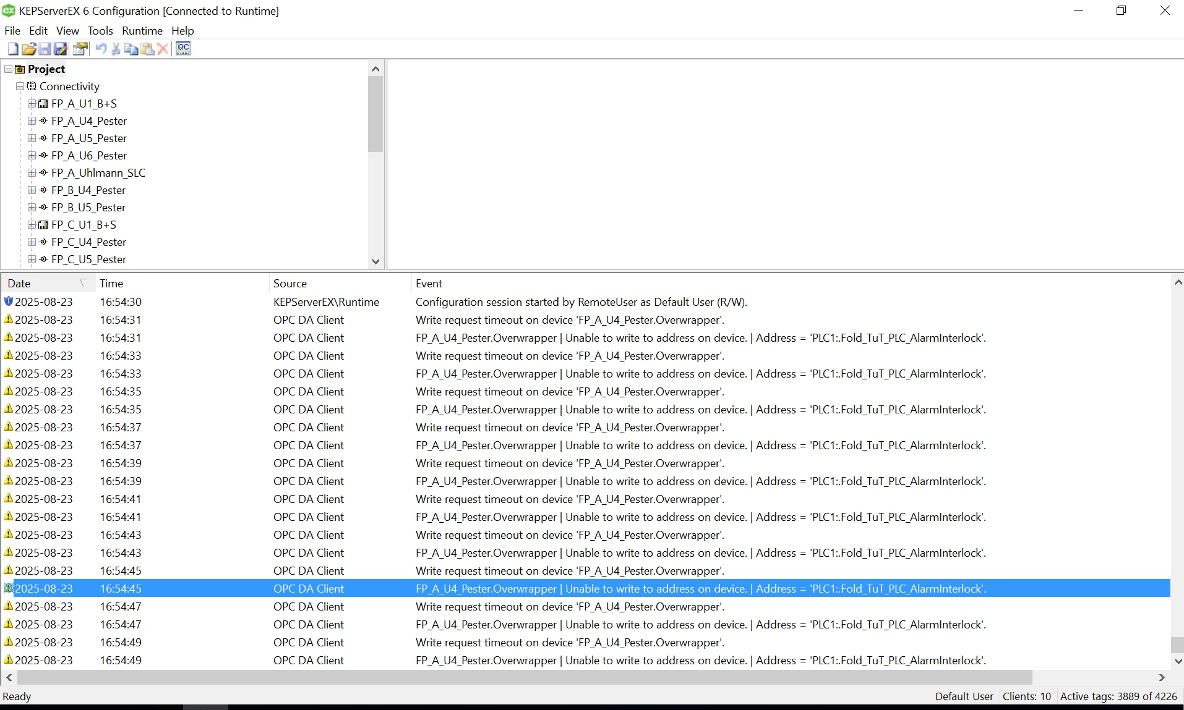The image size is (1184, 710).
Task: Click 'KEPServerEX\Runtime' source cell
Action: 326,302
